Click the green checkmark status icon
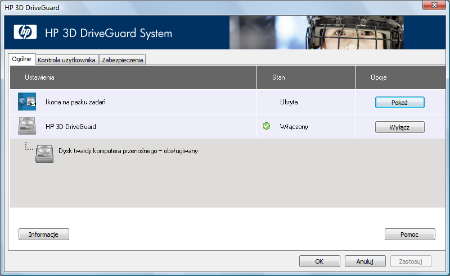 266,126
